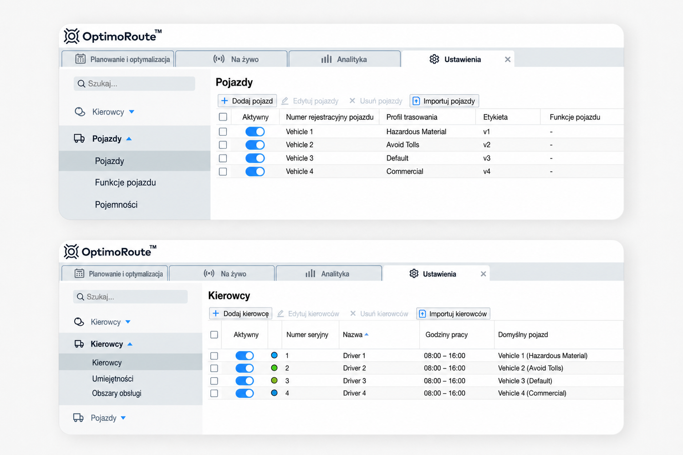The image size is (683, 455).
Task: Click pencil icon beside Edytuj pojazdy
Action: click(x=285, y=101)
